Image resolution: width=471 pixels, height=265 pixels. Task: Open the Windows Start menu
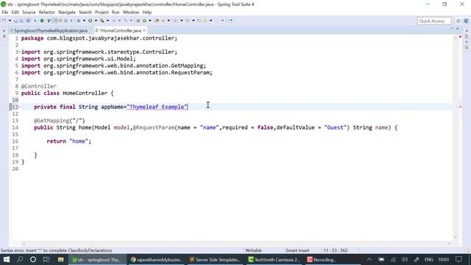7,259
